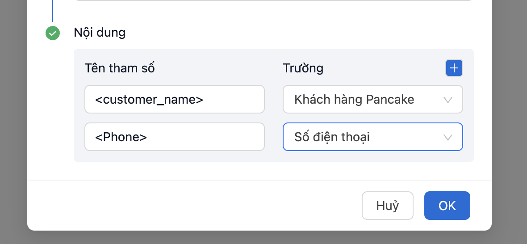527x244 pixels.
Task: Select the Nội dung step heading
Action: tap(100, 33)
